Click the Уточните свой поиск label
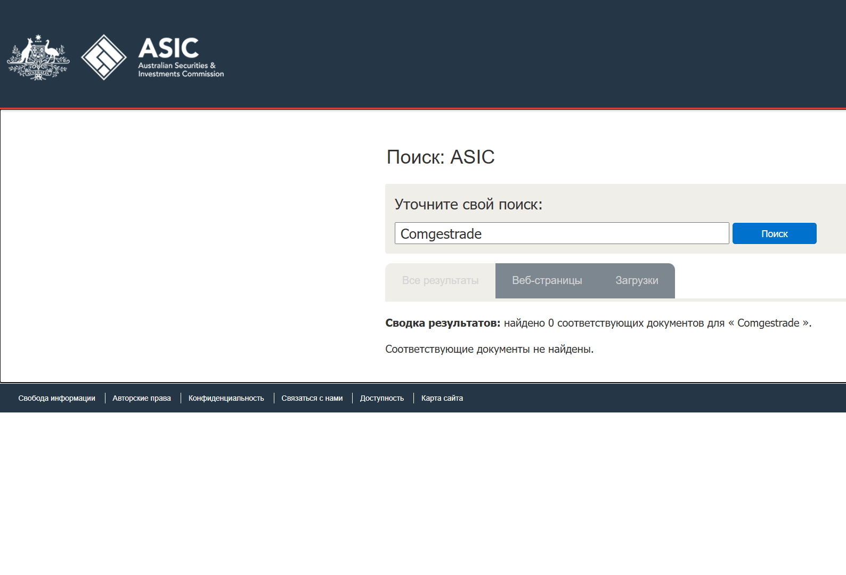 click(x=468, y=205)
